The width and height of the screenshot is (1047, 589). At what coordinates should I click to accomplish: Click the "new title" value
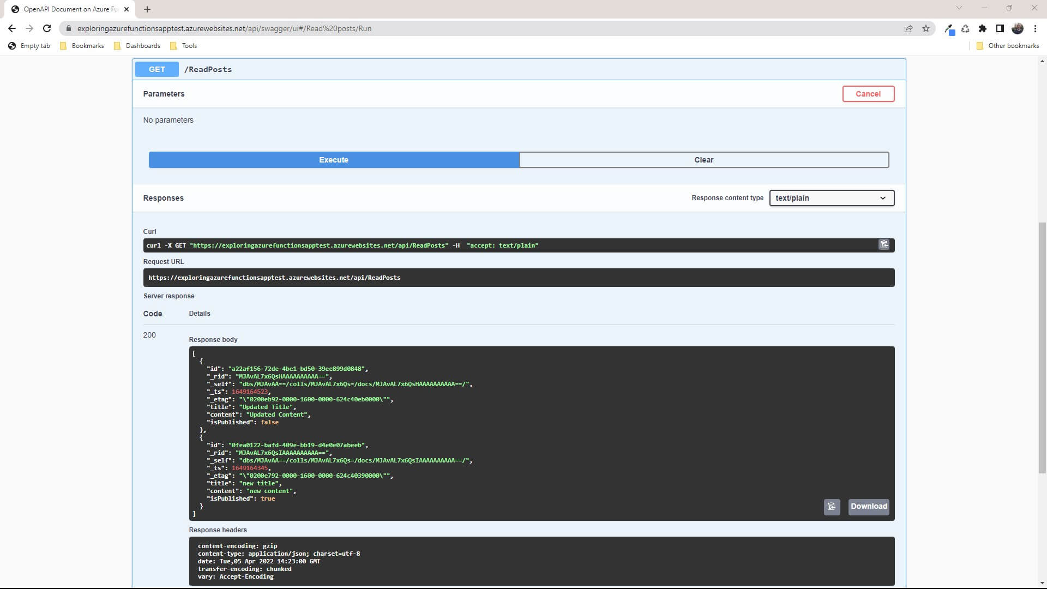[x=260, y=483]
